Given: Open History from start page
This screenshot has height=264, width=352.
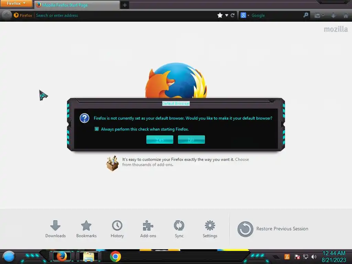Looking at the screenshot, I should 117,229.
